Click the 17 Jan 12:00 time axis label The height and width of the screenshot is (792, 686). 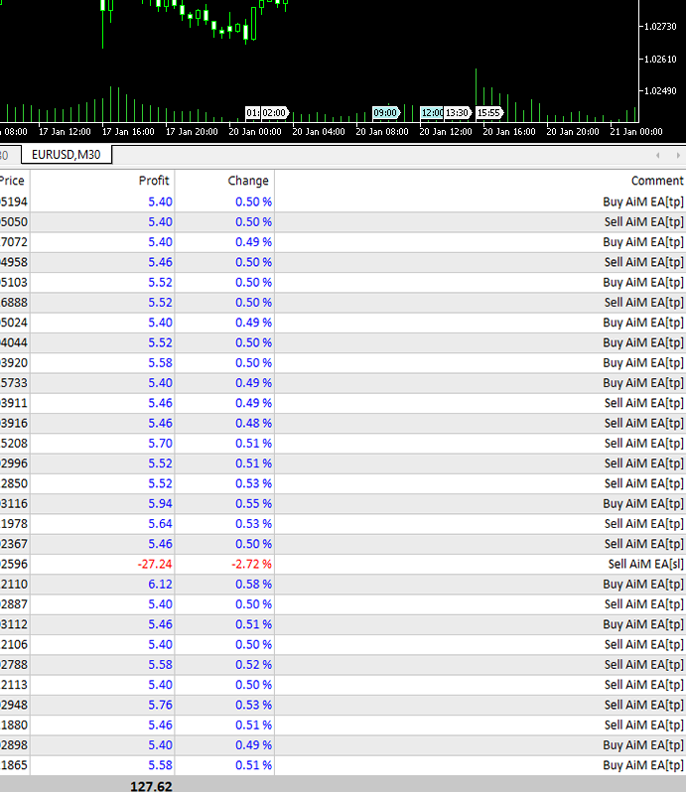(65, 132)
